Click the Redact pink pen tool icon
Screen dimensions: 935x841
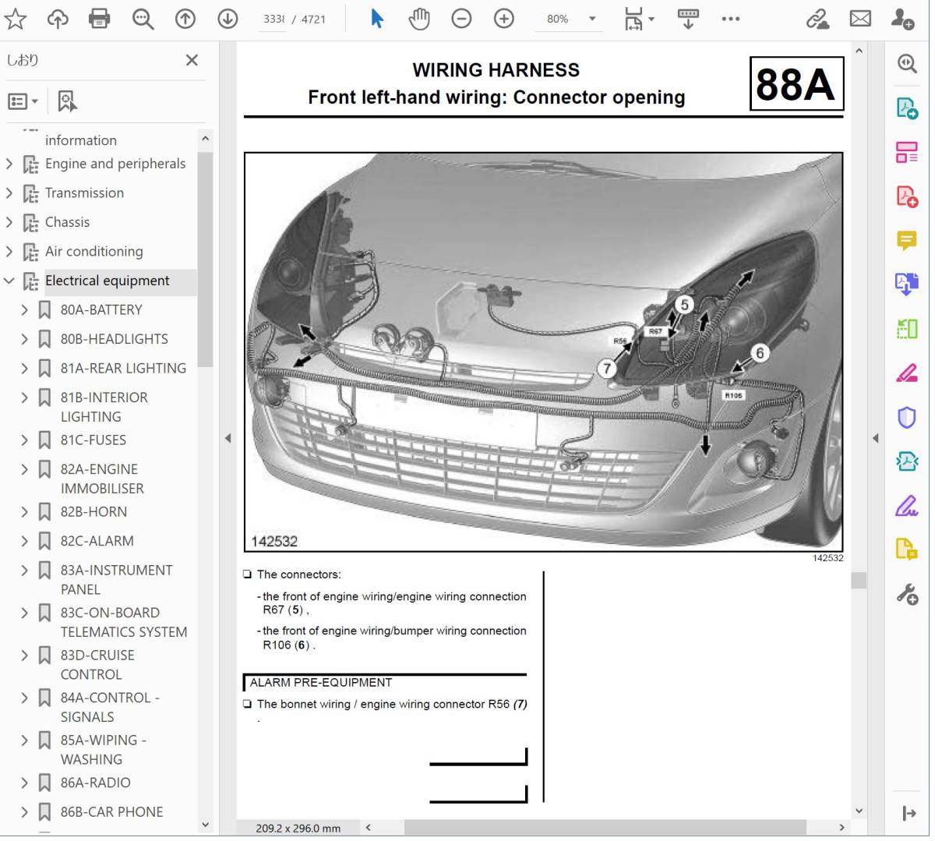point(907,373)
